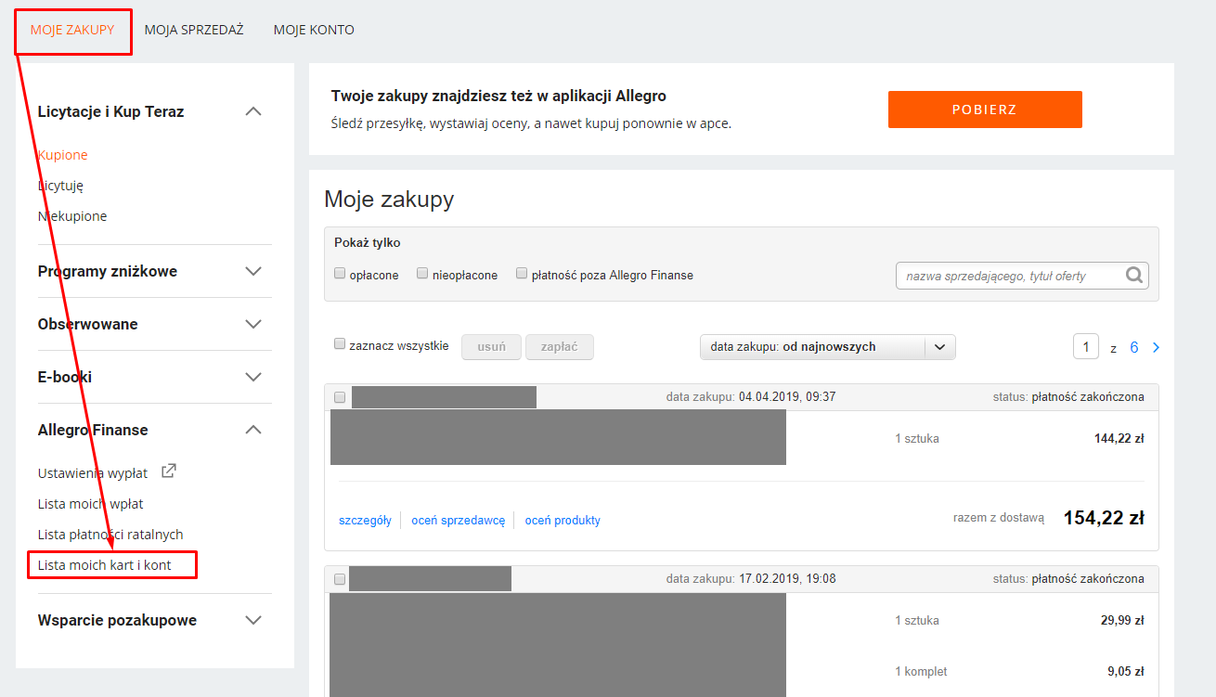Screen dimensions: 1216x697
Task: Expand Programy zniżkowe section
Action: pos(253,271)
